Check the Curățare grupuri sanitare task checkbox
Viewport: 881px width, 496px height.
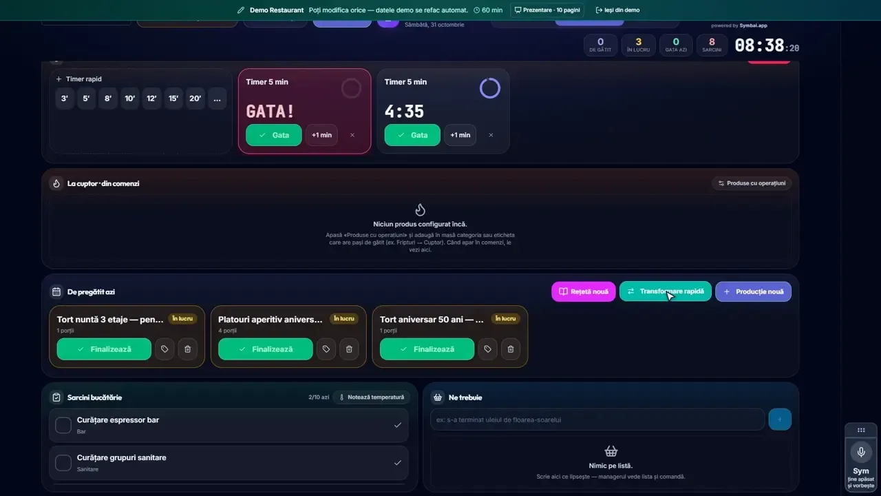(63, 463)
